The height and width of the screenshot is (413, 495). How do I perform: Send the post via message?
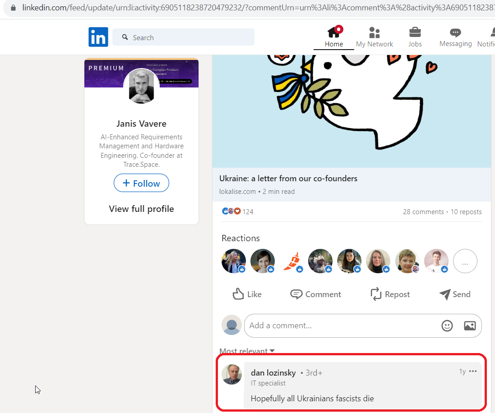coord(455,294)
